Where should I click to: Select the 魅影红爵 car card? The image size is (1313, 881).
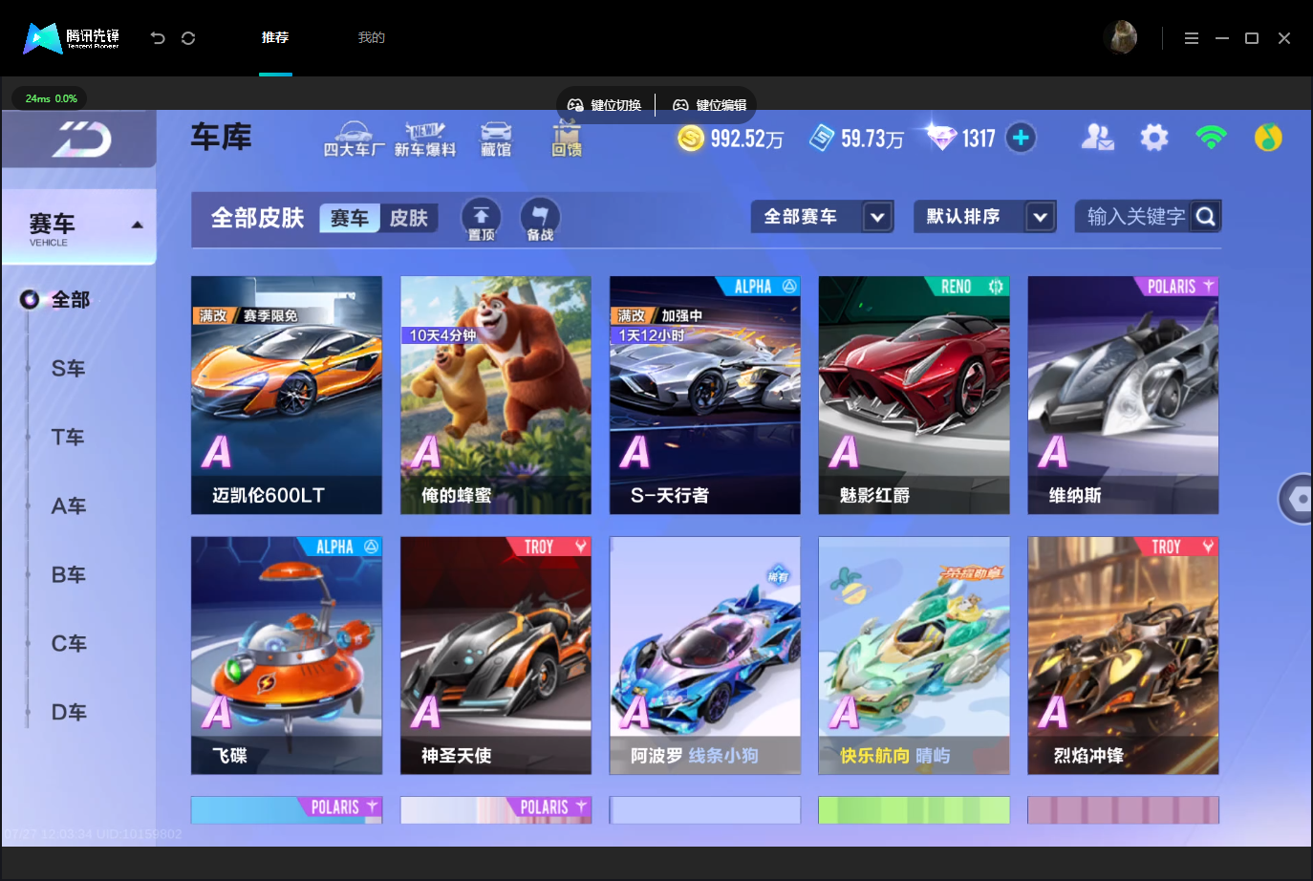click(x=915, y=396)
